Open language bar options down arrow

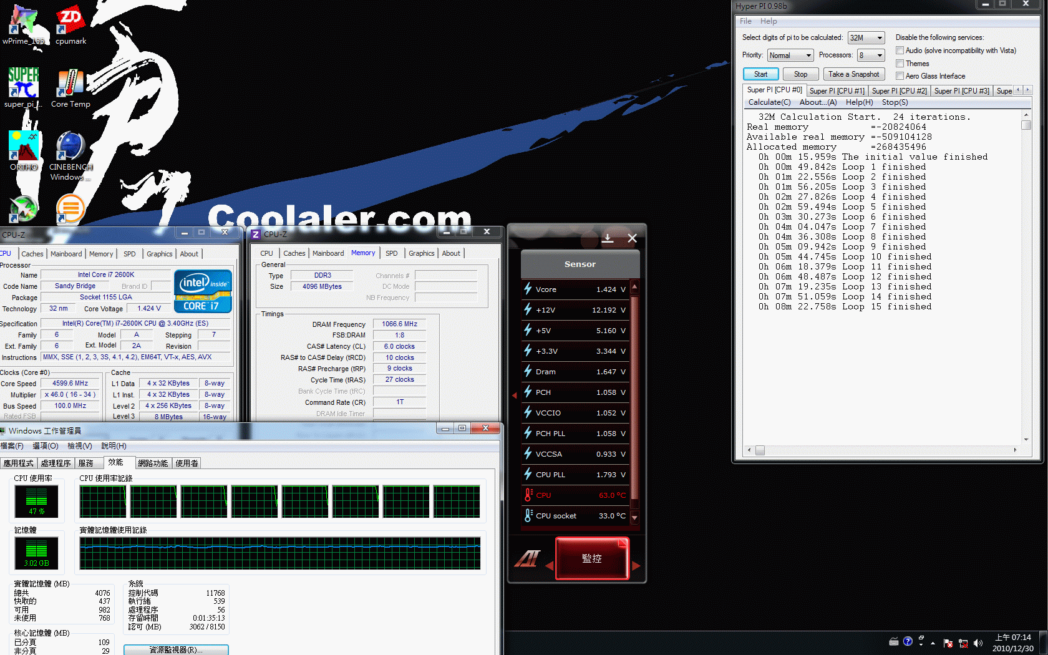click(921, 645)
